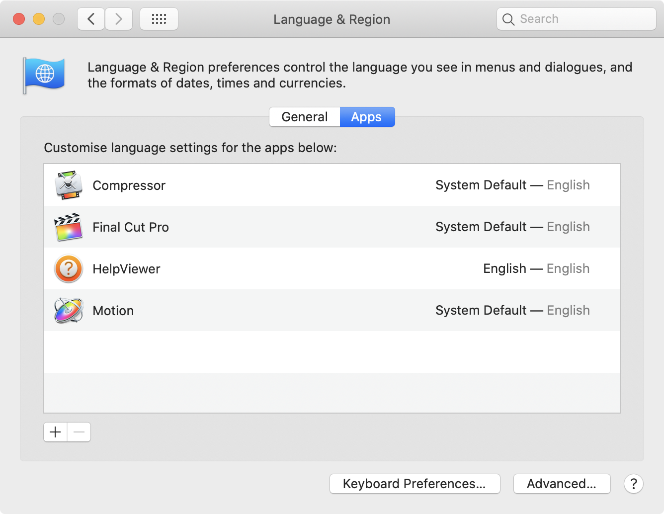
Task: Open Keyboard Preferences
Action: pyautogui.click(x=415, y=484)
